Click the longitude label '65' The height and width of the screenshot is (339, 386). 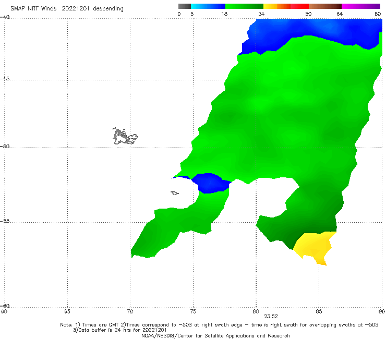click(67, 311)
